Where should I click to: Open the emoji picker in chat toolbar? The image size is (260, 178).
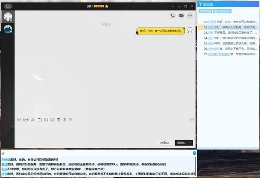tap(19, 119)
